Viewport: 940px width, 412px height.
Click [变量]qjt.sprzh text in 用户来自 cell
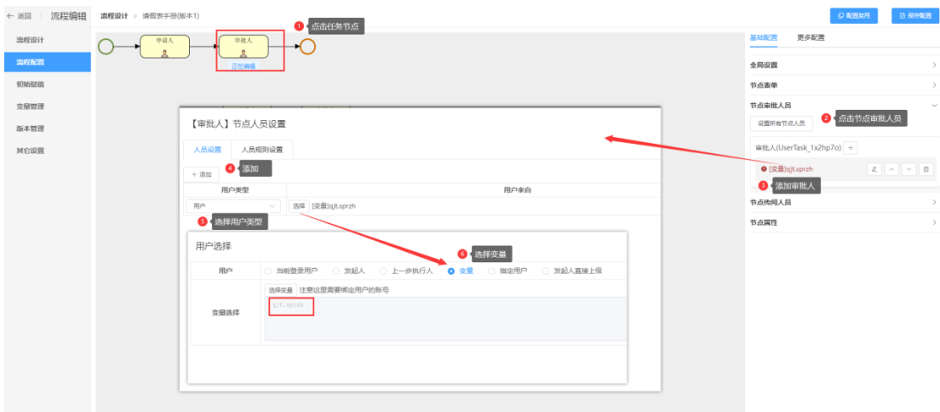pos(333,206)
